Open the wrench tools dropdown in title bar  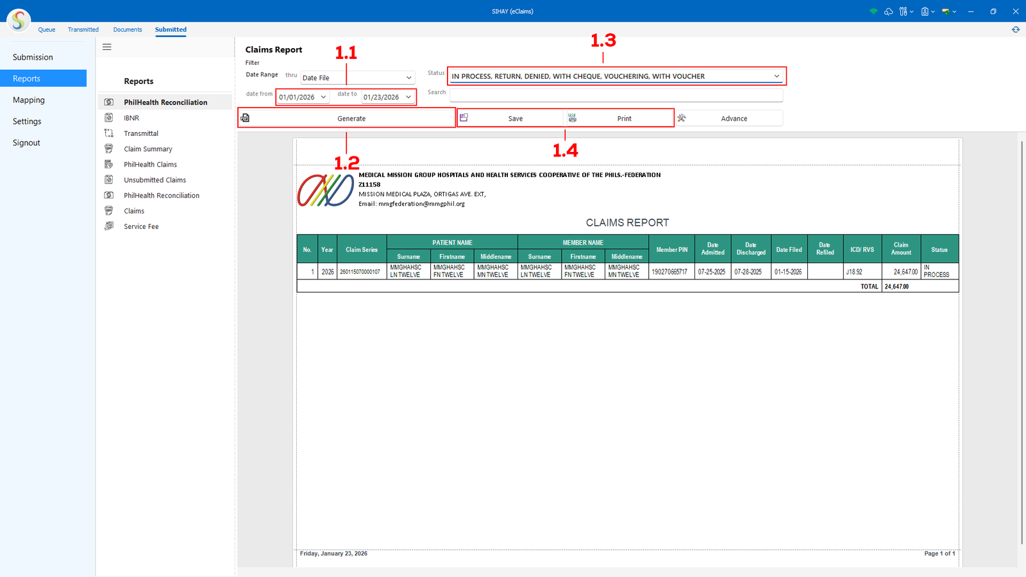(x=905, y=12)
